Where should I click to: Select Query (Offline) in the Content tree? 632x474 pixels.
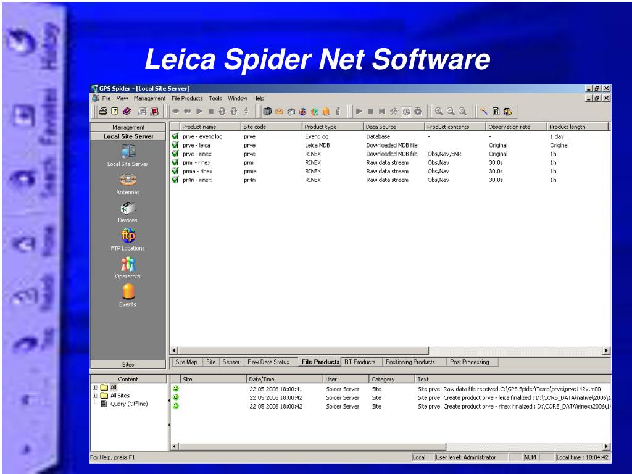(x=129, y=404)
